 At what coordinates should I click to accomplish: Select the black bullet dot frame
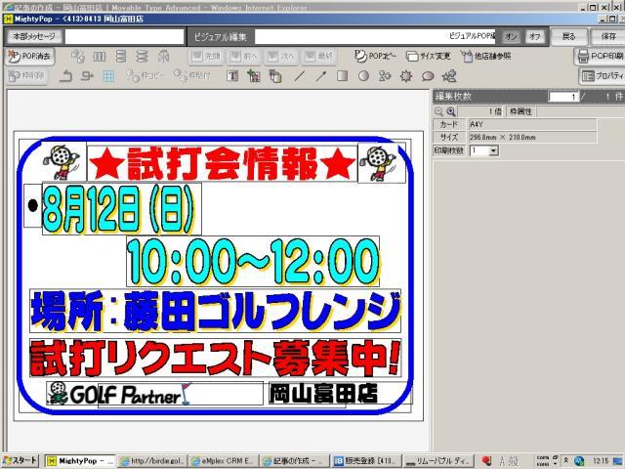[x=32, y=206]
